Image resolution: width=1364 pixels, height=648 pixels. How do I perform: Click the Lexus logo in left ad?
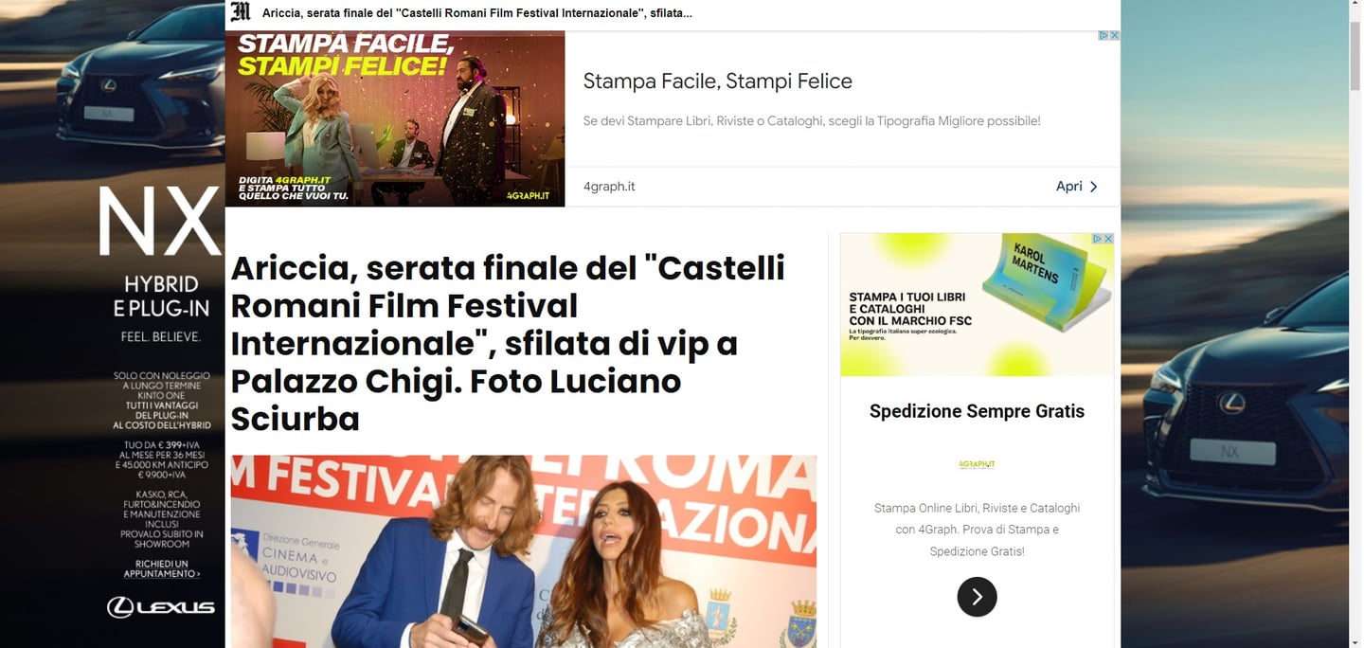click(160, 607)
